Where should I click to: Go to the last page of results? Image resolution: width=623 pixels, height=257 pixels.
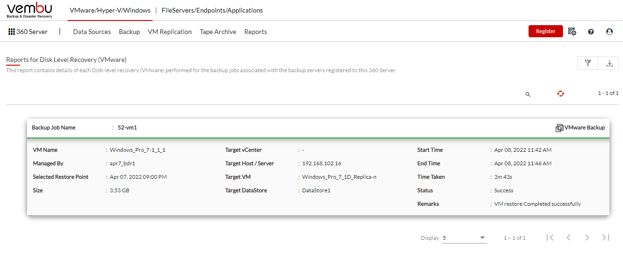[x=605, y=237]
